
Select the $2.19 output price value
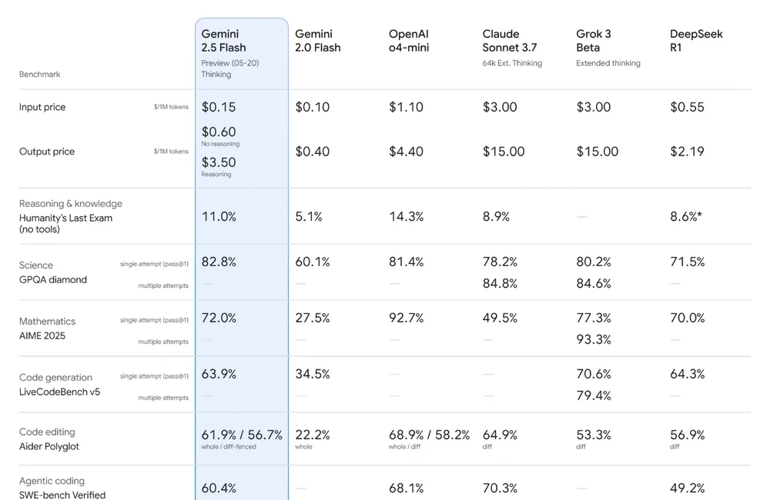(x=687, y=152)
